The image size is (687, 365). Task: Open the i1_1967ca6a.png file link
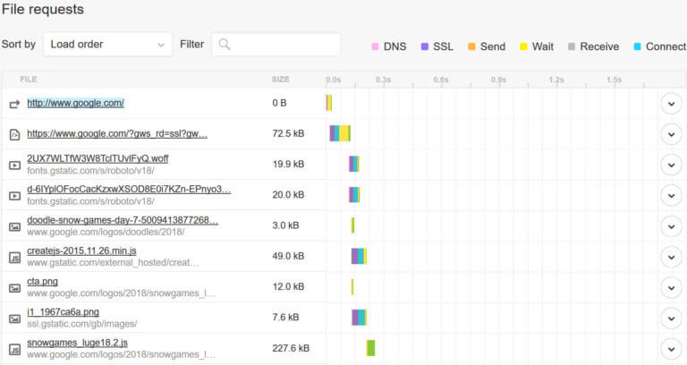click(x=64, y=312)
